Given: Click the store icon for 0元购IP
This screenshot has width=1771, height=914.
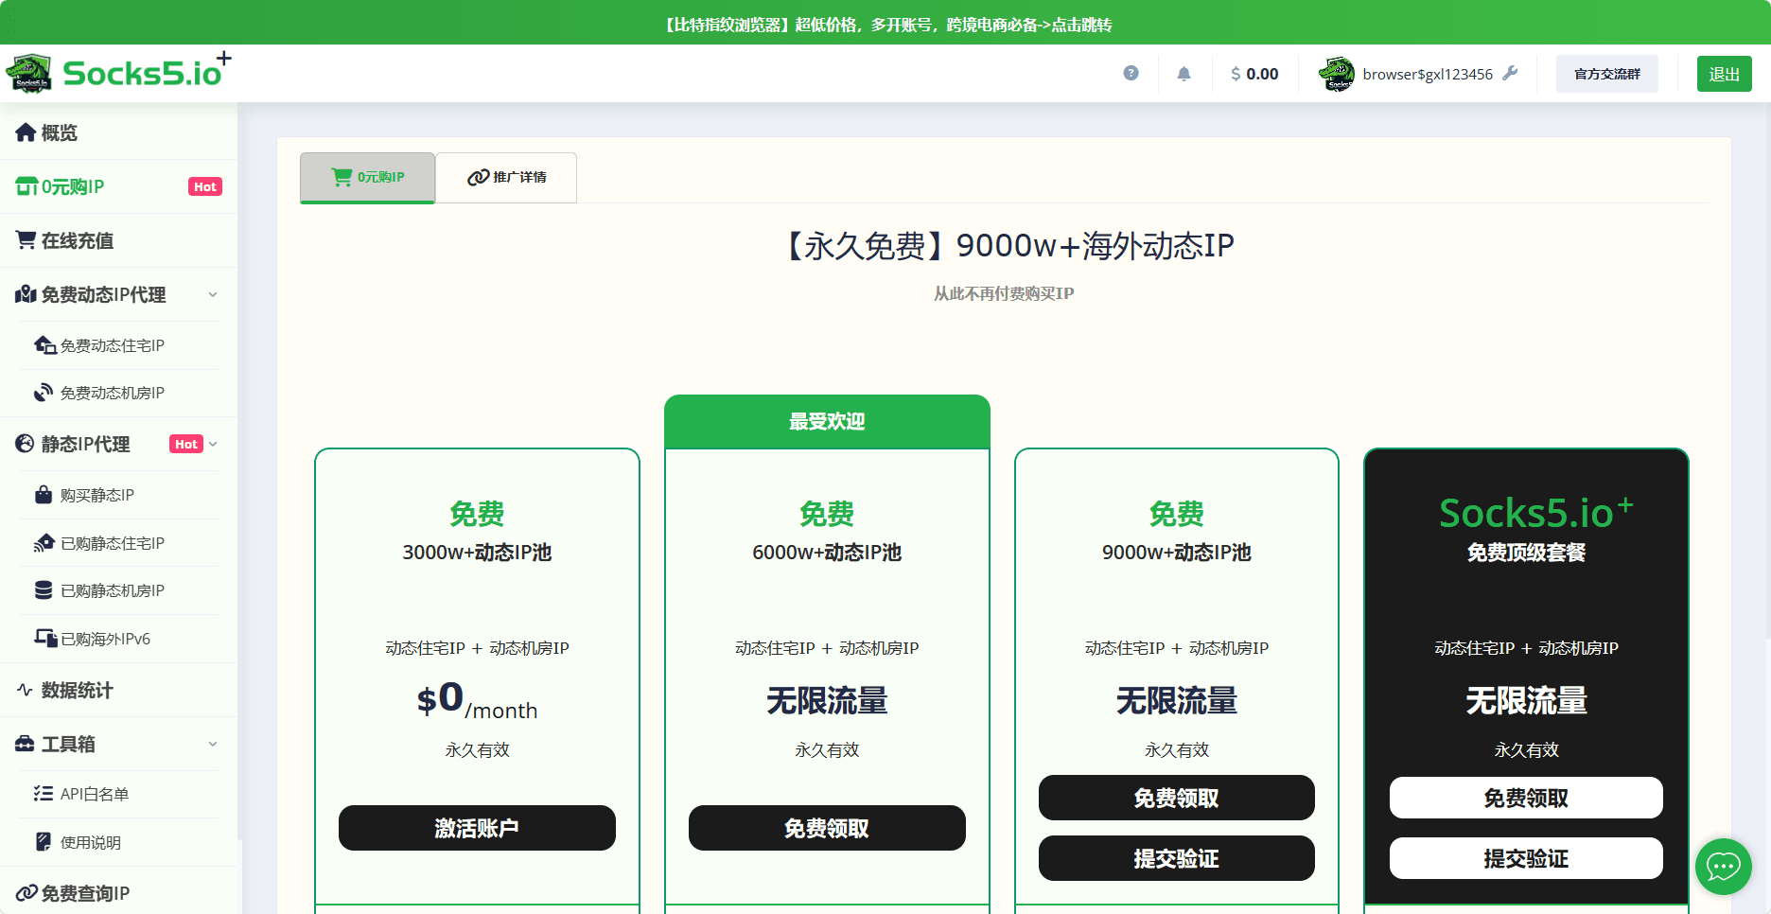Looking at the screenshot, I should [26, 186].
